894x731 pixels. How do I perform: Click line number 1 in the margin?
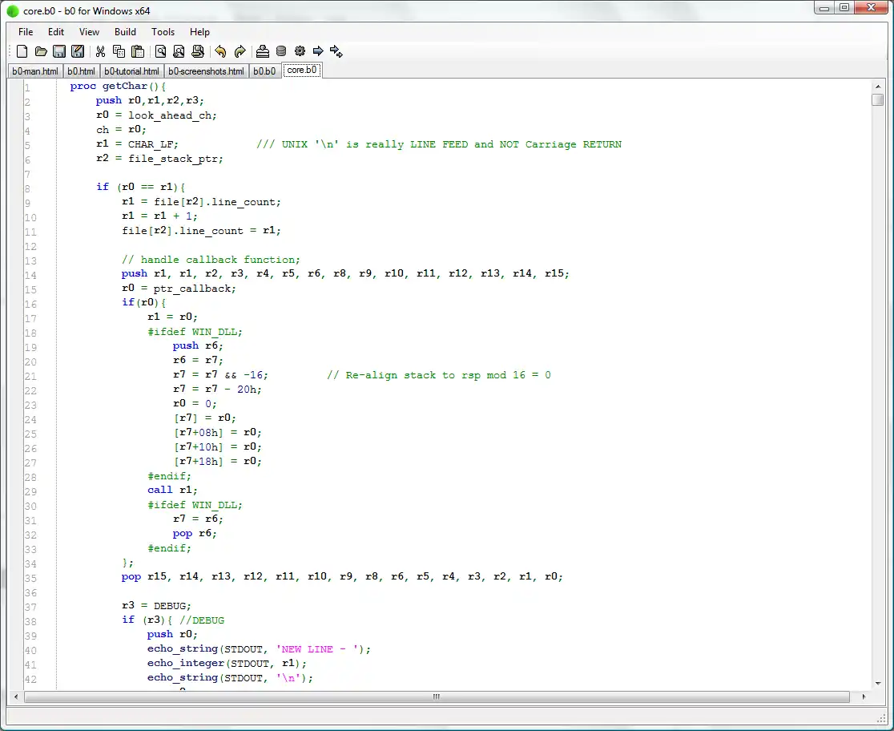tap(26, 88)
